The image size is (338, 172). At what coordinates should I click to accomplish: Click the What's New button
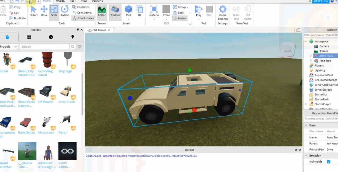(x=321, y=1)
